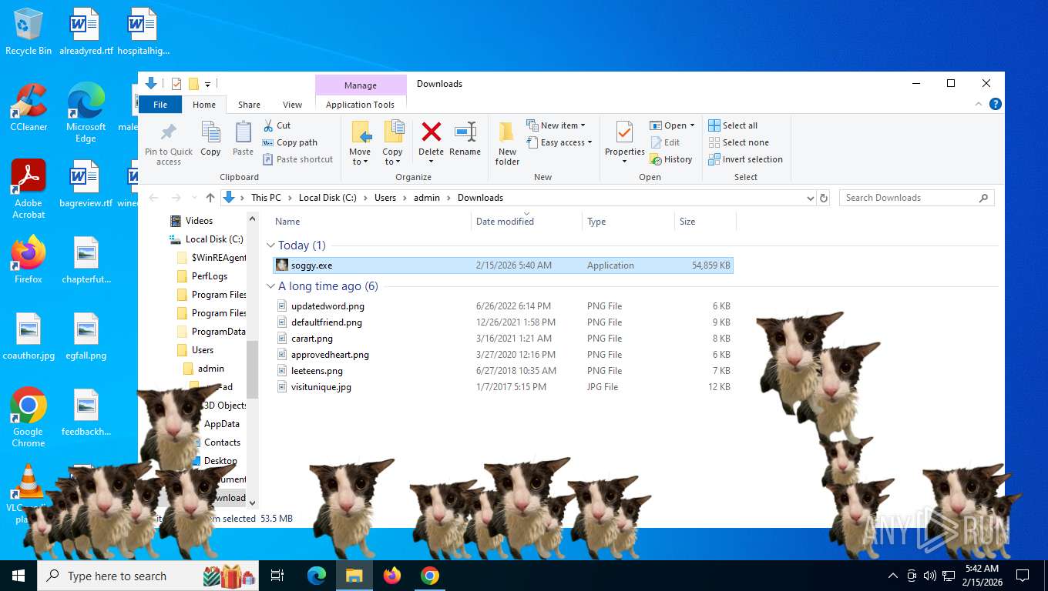Switch to Application Tools tab
This screenshot has height=591, width=1048.
[x=360, y=105]
